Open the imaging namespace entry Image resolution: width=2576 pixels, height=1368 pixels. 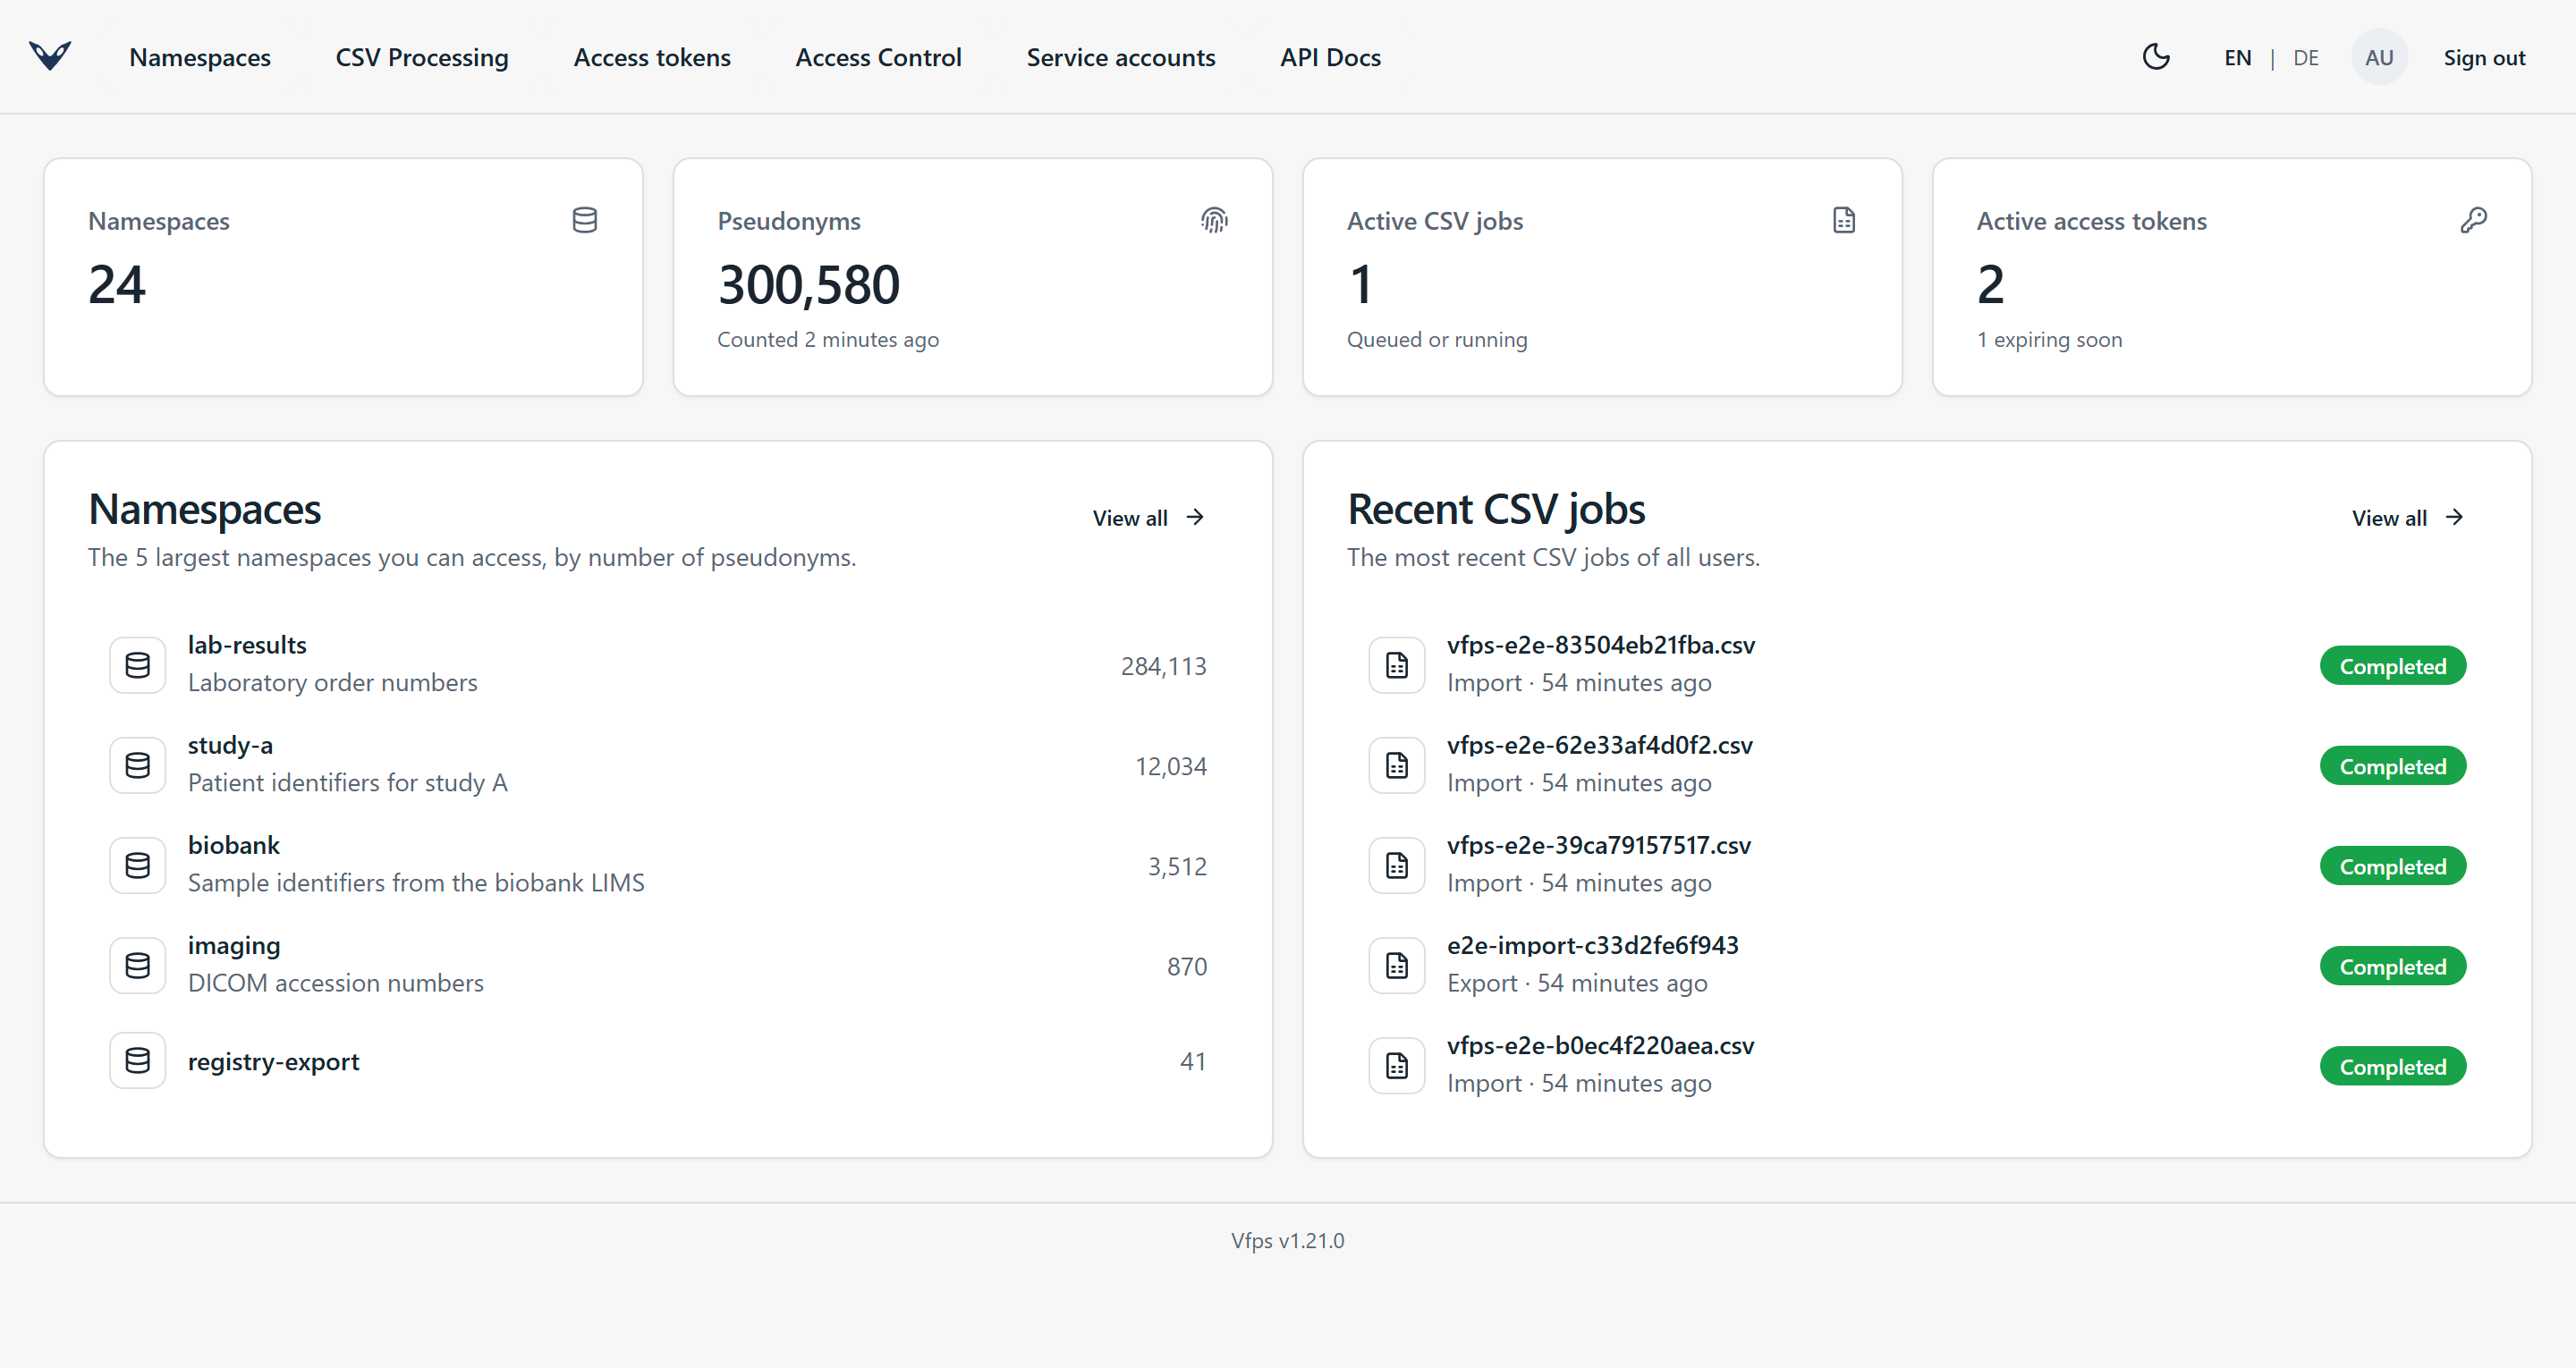(658, 965)
